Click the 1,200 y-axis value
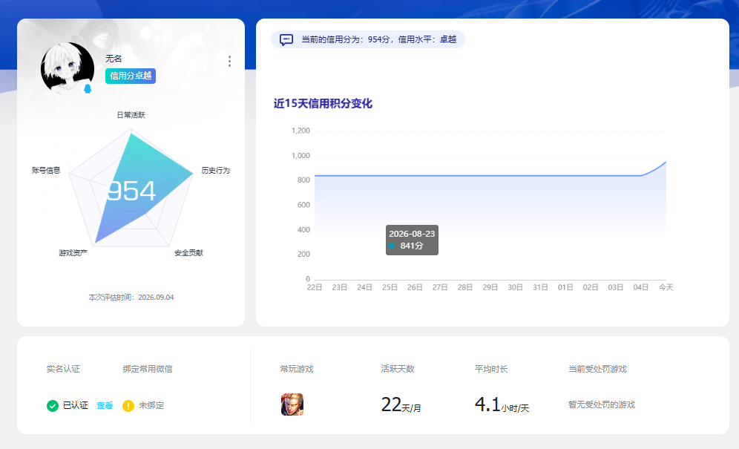 point(300,131)
